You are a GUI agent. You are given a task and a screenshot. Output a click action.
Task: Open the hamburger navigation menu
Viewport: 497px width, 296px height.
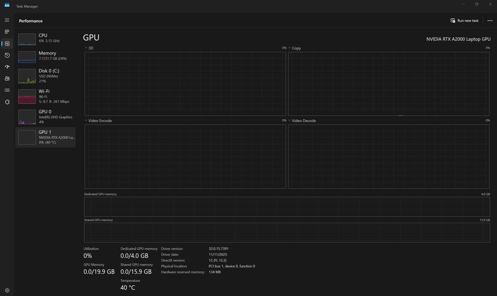pos(7,20)
